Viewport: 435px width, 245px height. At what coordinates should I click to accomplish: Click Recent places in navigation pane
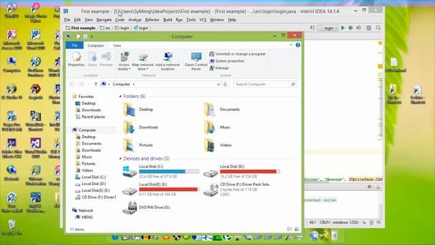[90, 116]
